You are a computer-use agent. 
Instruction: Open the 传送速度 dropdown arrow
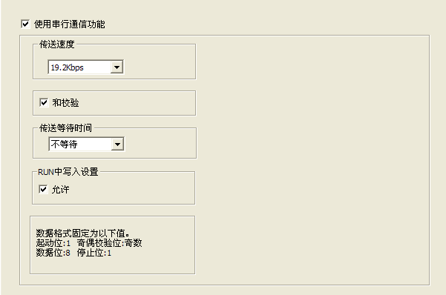tap(117, 67)
